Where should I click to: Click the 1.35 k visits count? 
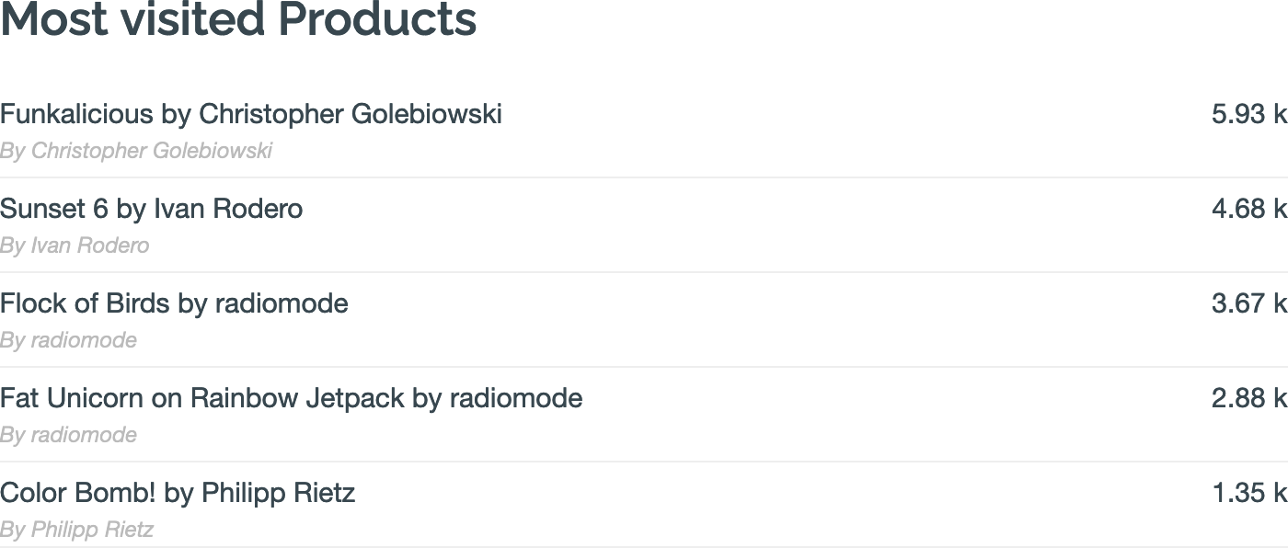(x=1248, y=493)
